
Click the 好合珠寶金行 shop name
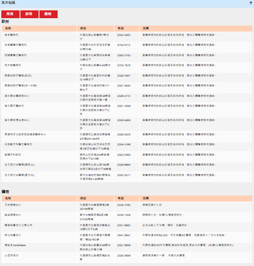[x=13, y=235]
